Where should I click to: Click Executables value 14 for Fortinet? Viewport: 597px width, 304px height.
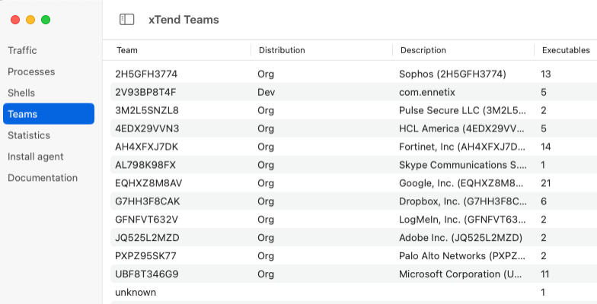(x=545, y=147)
